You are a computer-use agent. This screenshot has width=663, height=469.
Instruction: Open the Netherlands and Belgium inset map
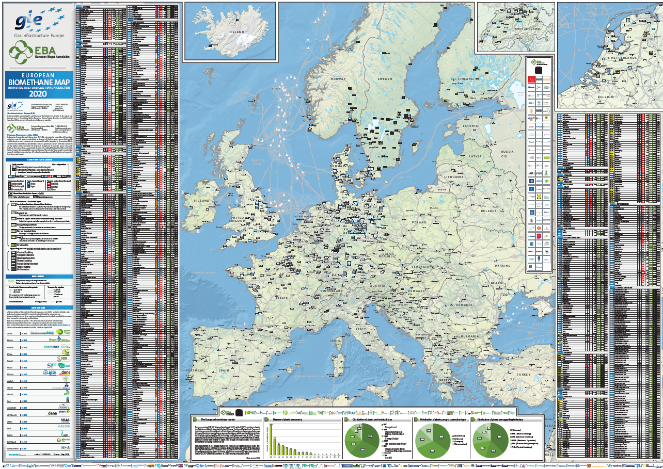pos(609,56)
